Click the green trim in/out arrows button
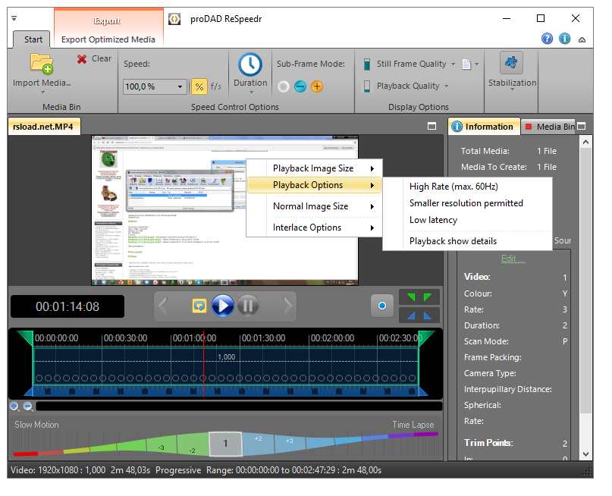612x496 pixels. point(419,297)
